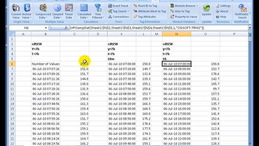Select column P header
This screenshot has width=259, height=146.
[x=234, y=34]
